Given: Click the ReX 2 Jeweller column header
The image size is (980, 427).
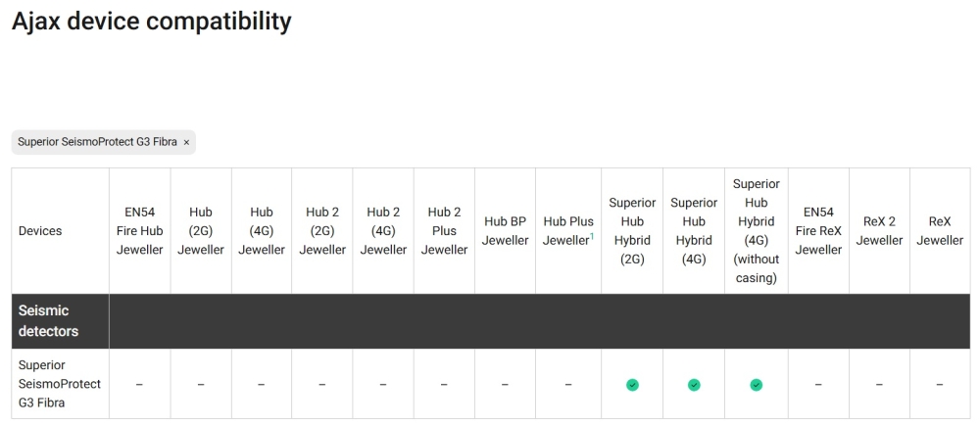Looking at the screenshot, I should tap(879, 231).
